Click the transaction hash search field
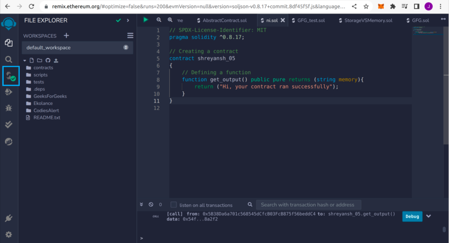Image resolution: width=449 pixels, height=243 pixels. click(308, 205)
